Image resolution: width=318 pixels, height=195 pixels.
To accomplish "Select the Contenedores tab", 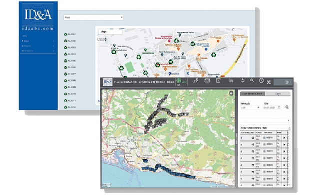I will [253, 93].
